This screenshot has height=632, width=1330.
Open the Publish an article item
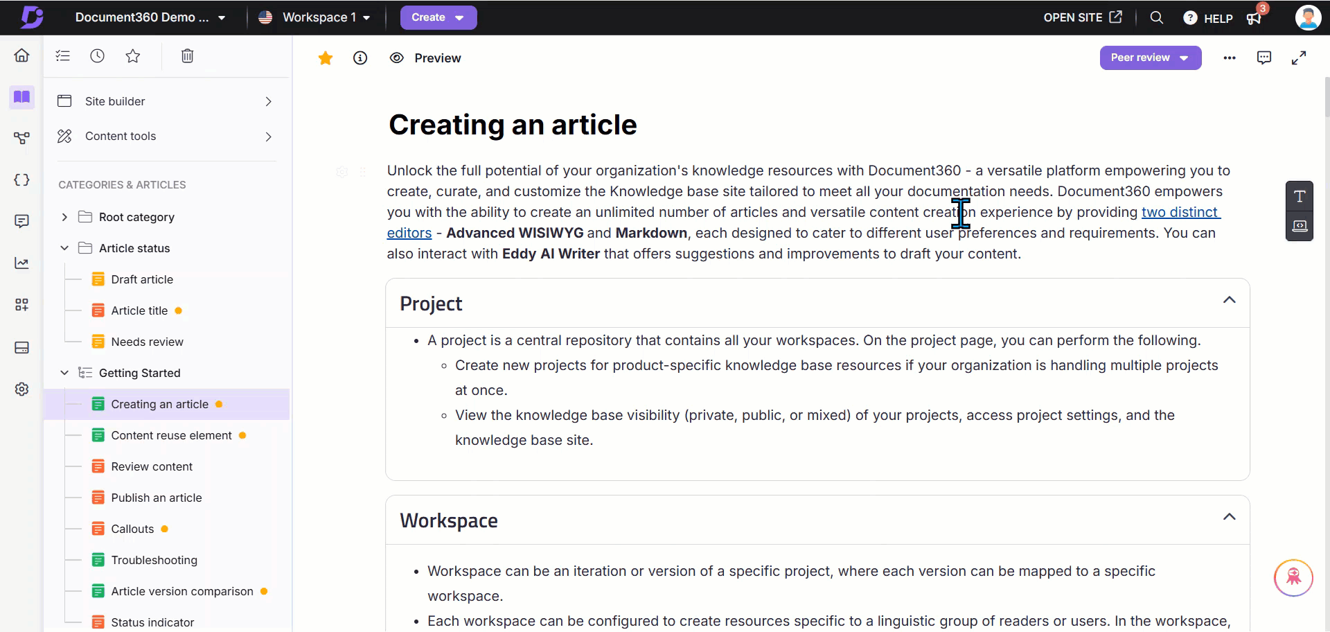point(157,498)
